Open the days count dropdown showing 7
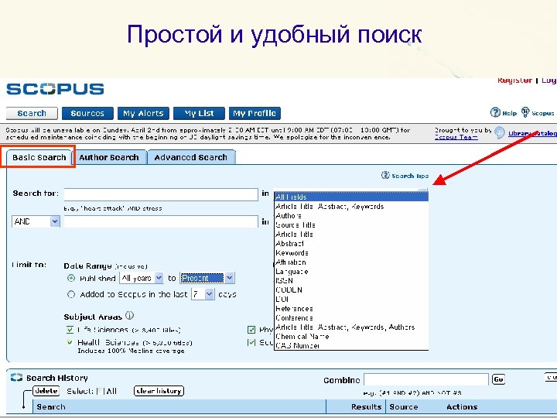 click(x=203, y=294)
